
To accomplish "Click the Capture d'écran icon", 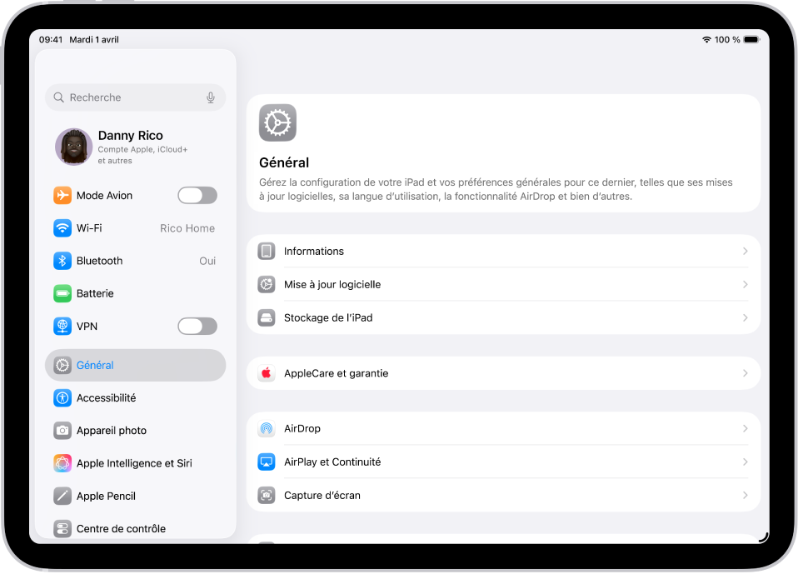I will coord(267,495).
